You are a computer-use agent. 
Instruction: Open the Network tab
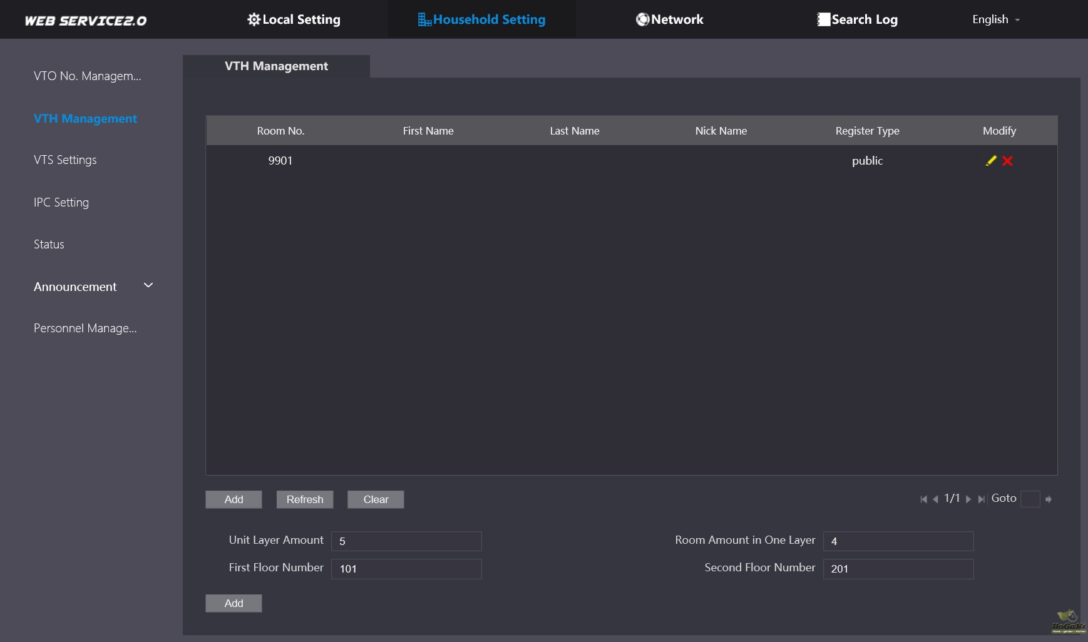[669, 19]
